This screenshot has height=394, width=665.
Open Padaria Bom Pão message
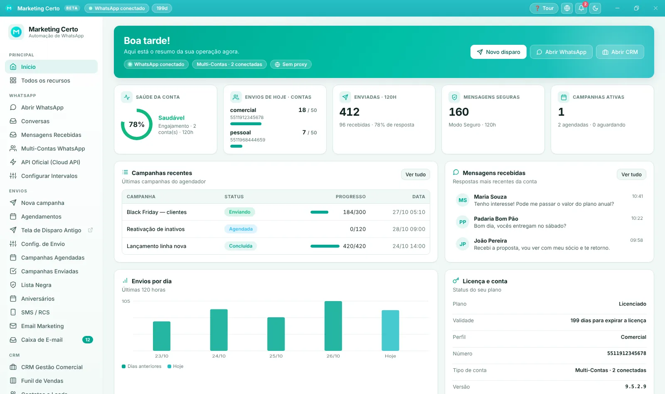[549, 222]
